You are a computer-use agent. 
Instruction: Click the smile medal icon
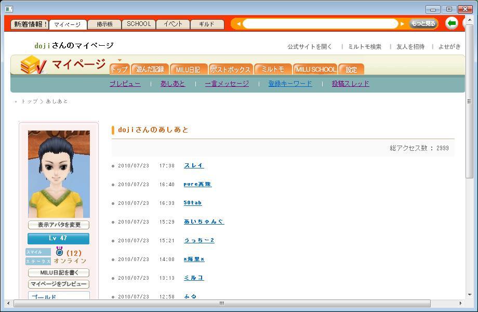(59, 252)
